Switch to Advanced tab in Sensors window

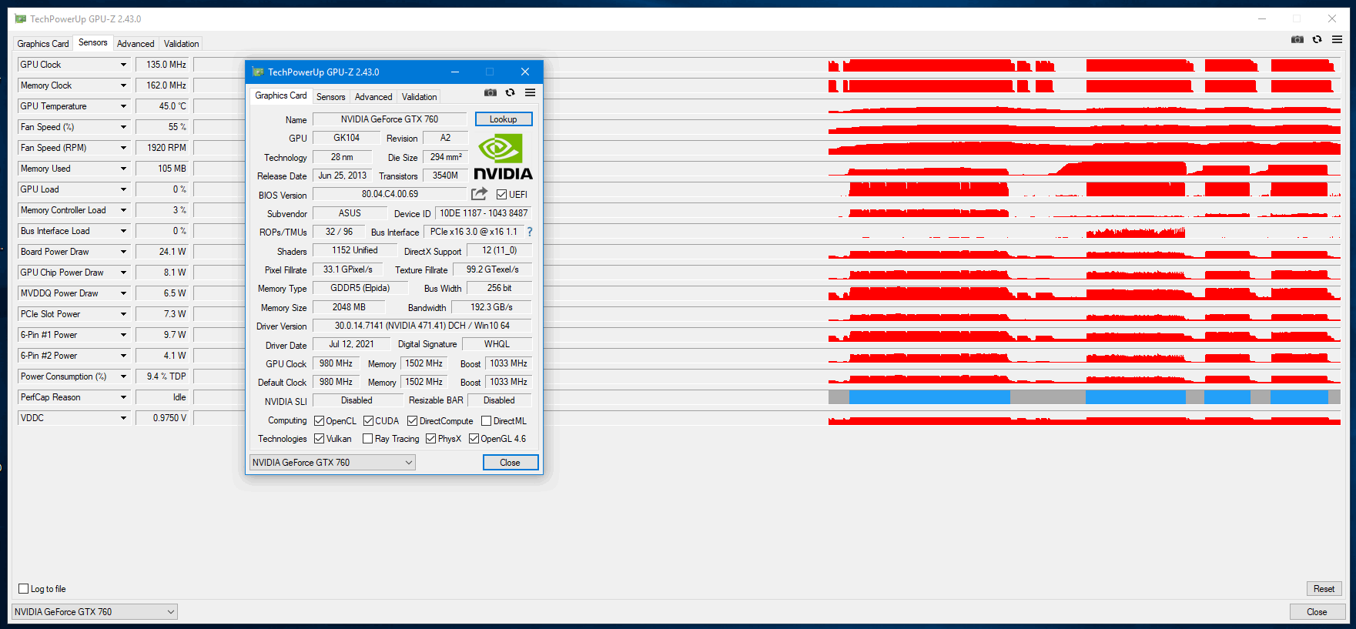(x=136, y=44)
